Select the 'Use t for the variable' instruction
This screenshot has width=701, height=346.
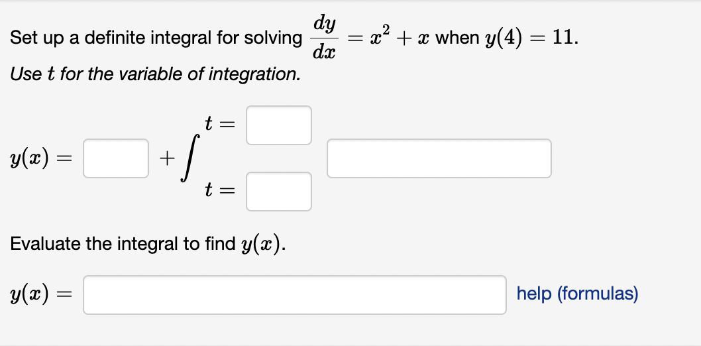[155, 74]
